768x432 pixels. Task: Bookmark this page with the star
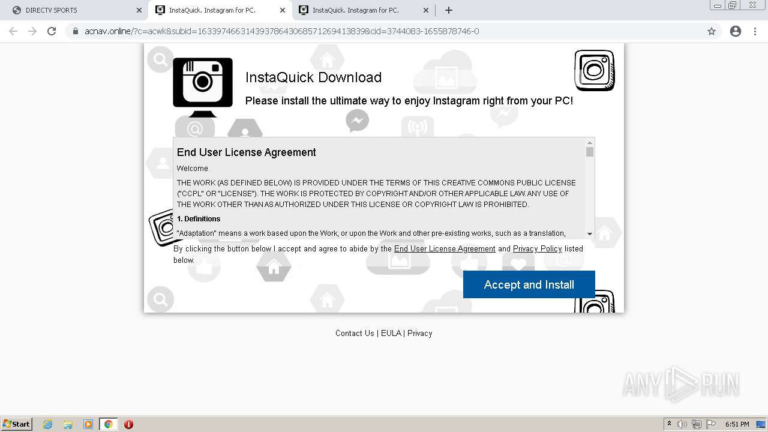tap(712, 31)
